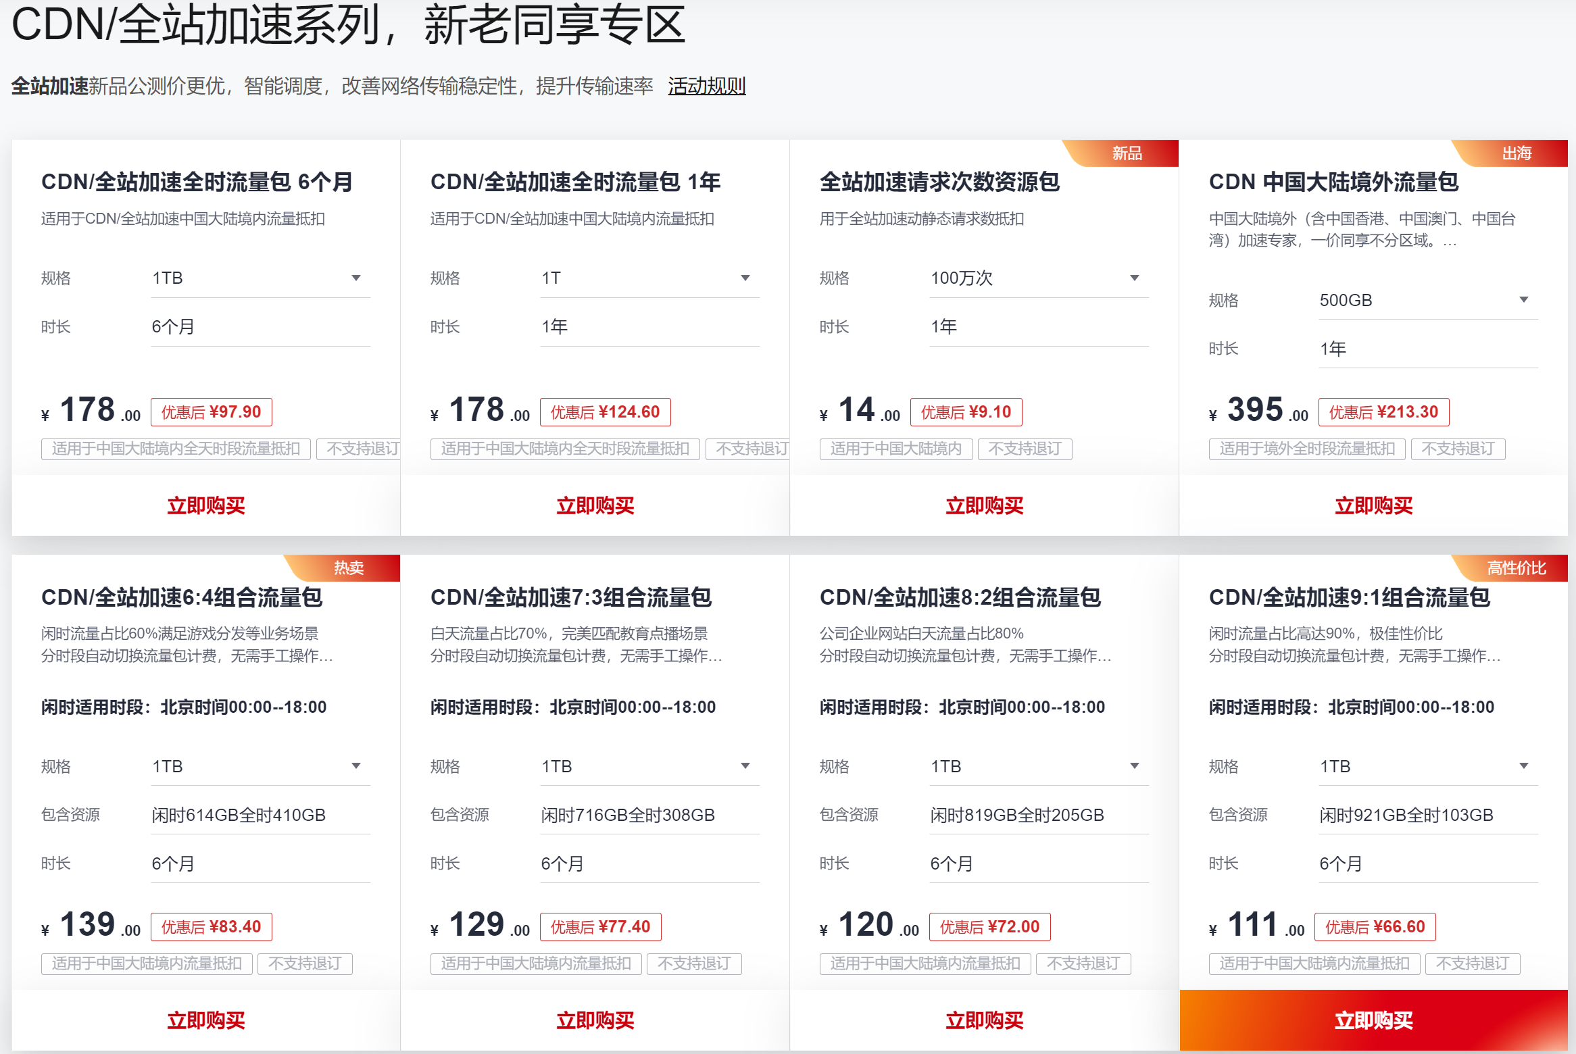Screen dimensions: 1576x1054
Task: Expand the 1T spec dropdown on the 1年 card
Action: [x=649, y=278]
